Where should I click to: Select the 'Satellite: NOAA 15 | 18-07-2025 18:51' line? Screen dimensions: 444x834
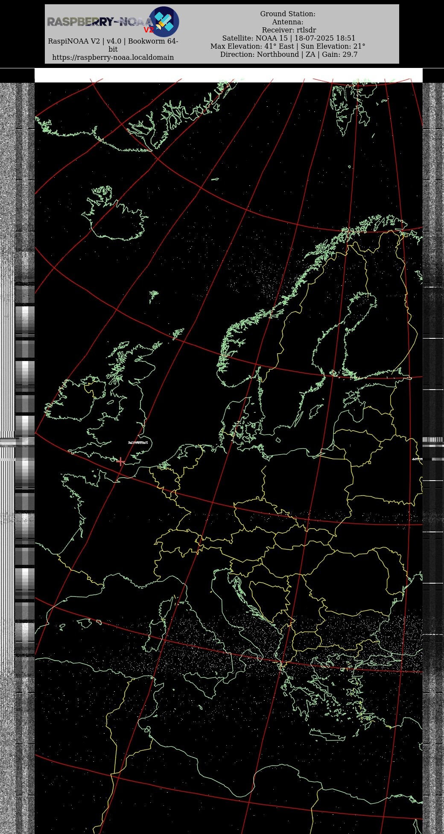pos(289,38)
